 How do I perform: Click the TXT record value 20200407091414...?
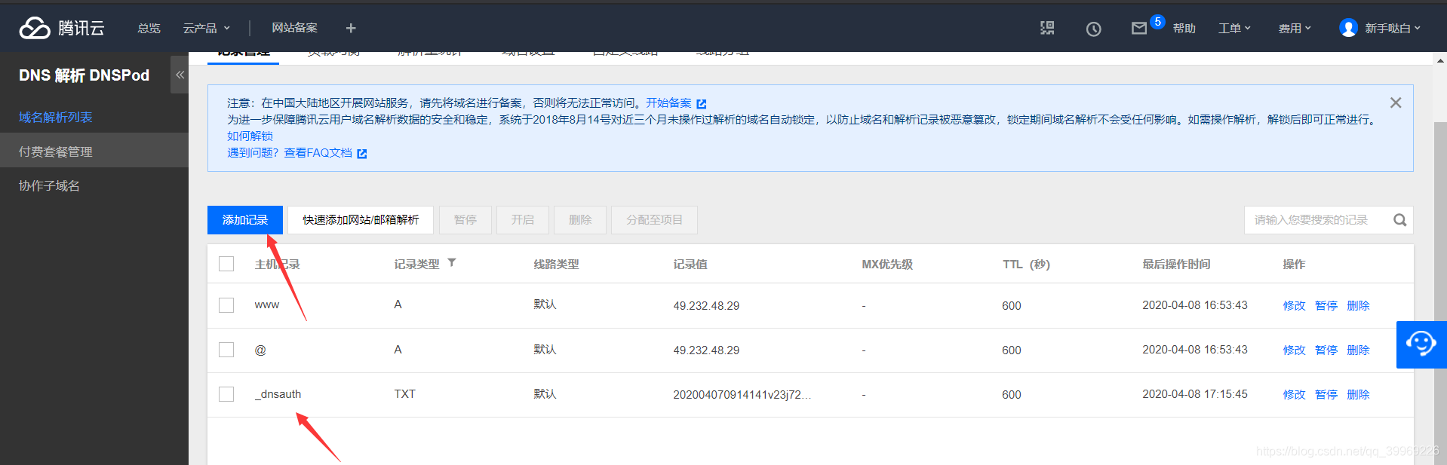coord(742,395)
